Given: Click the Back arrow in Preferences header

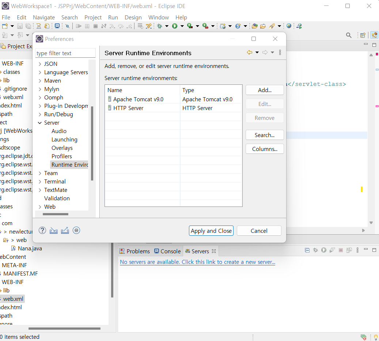Looking at the screenshot, I should [250, 52].
